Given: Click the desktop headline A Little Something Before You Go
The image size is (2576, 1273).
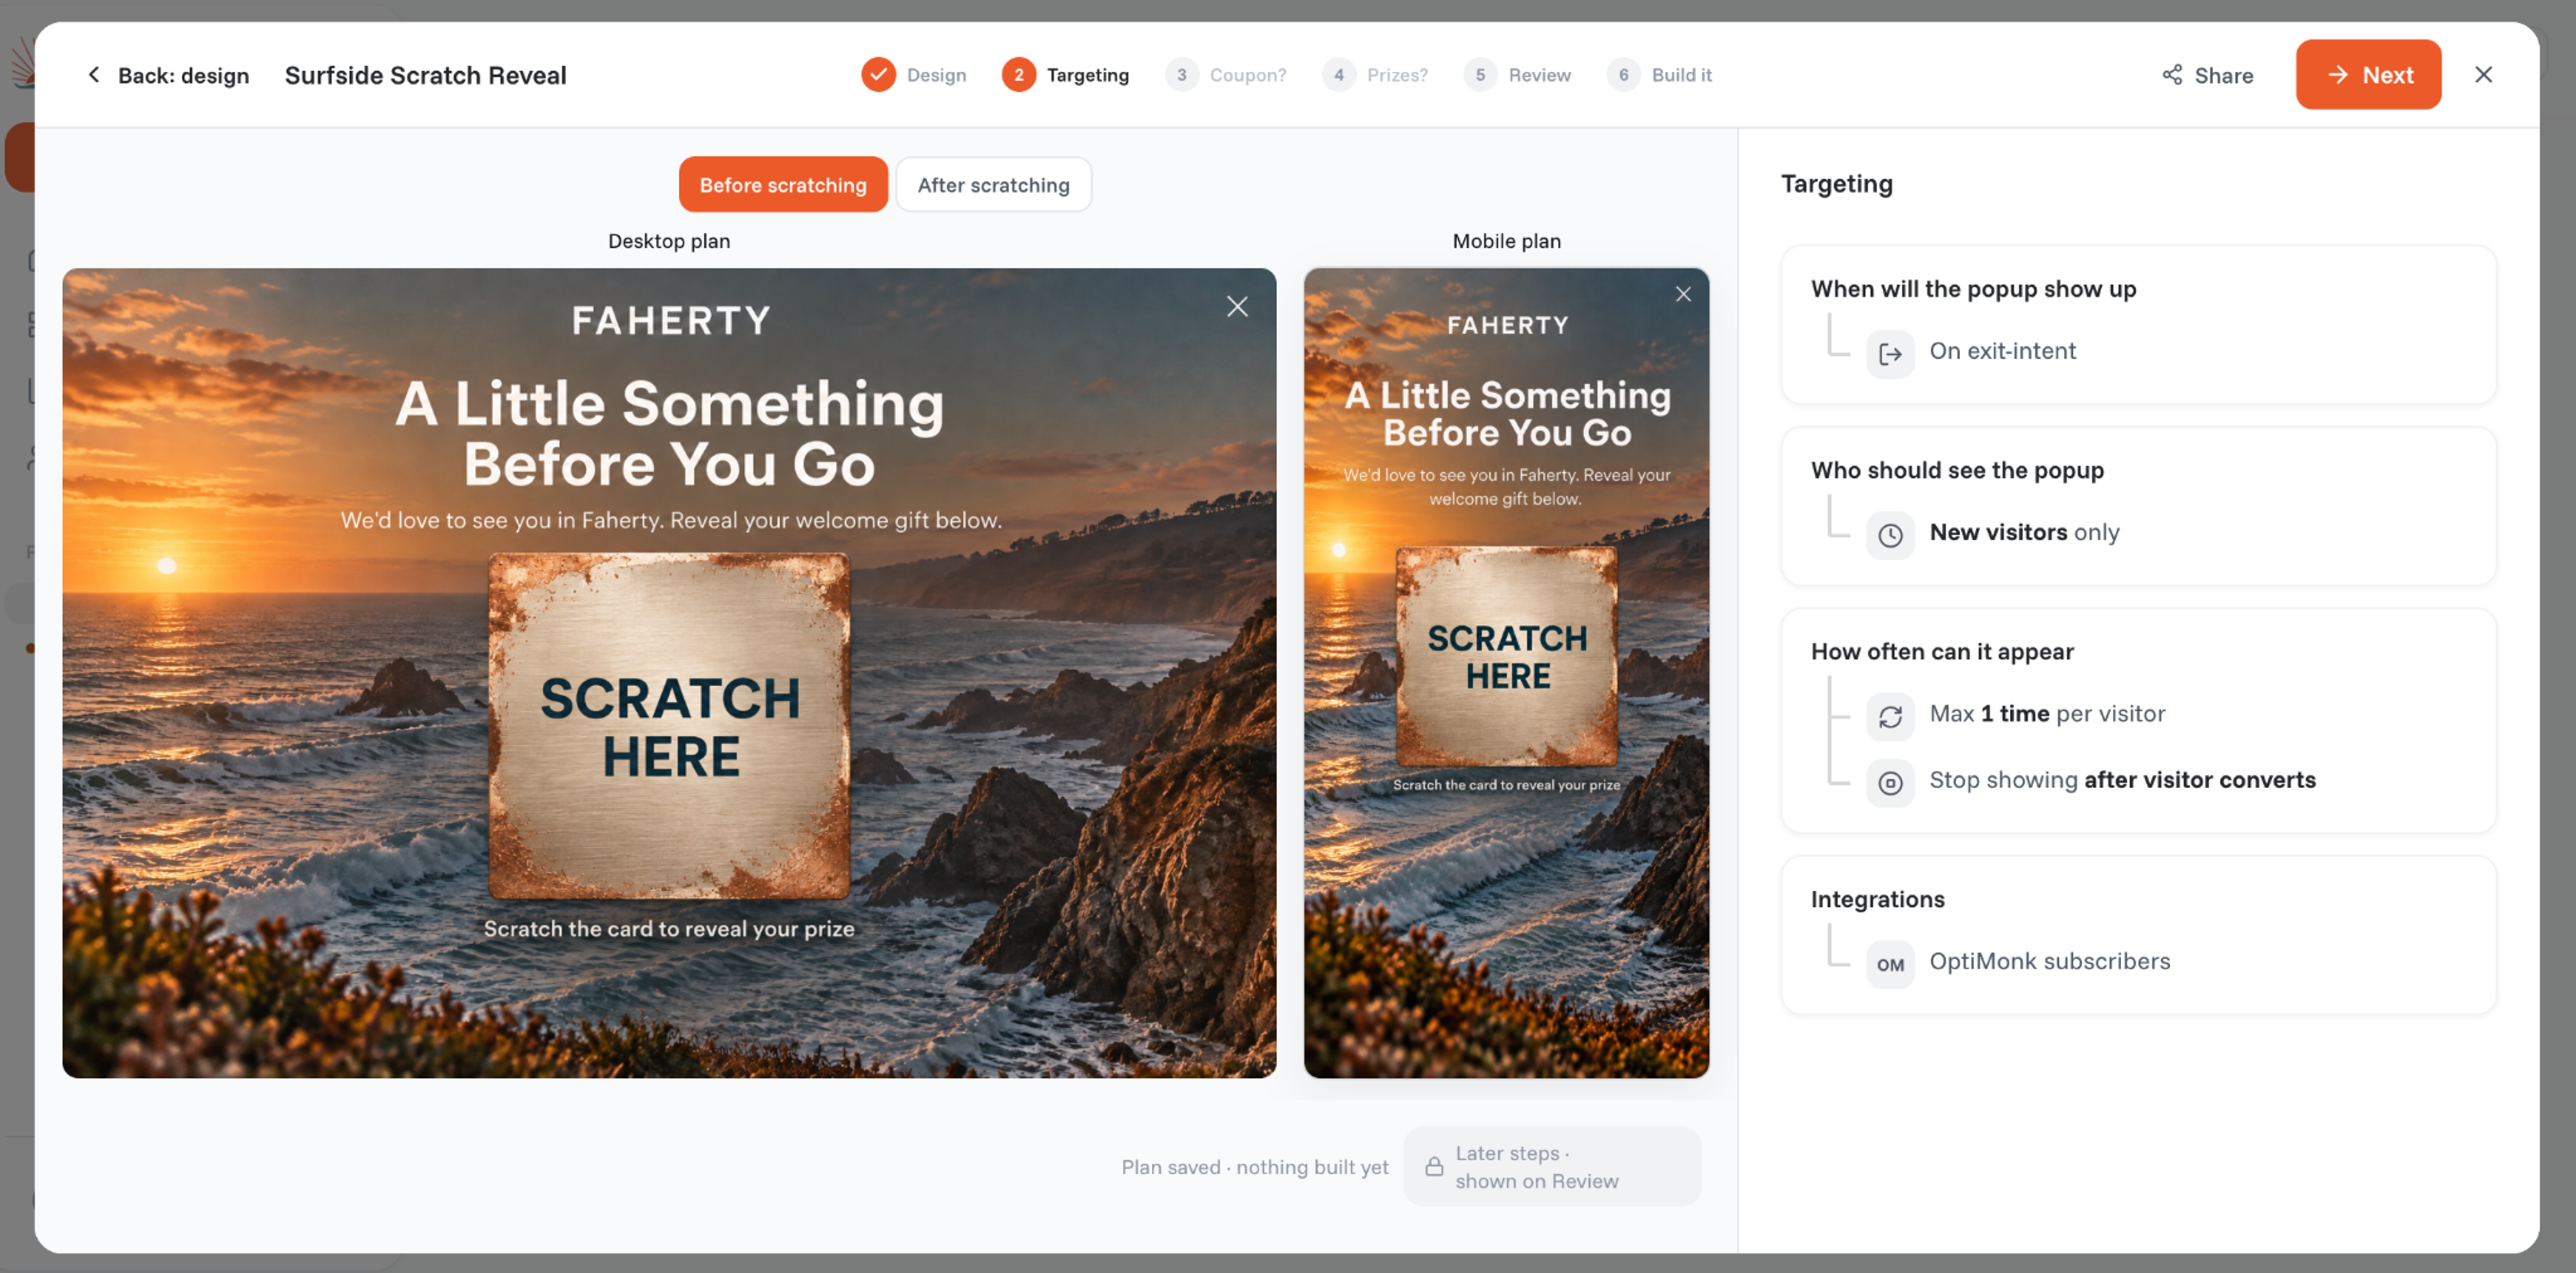Looking at the screenshot, I should 669,434.
